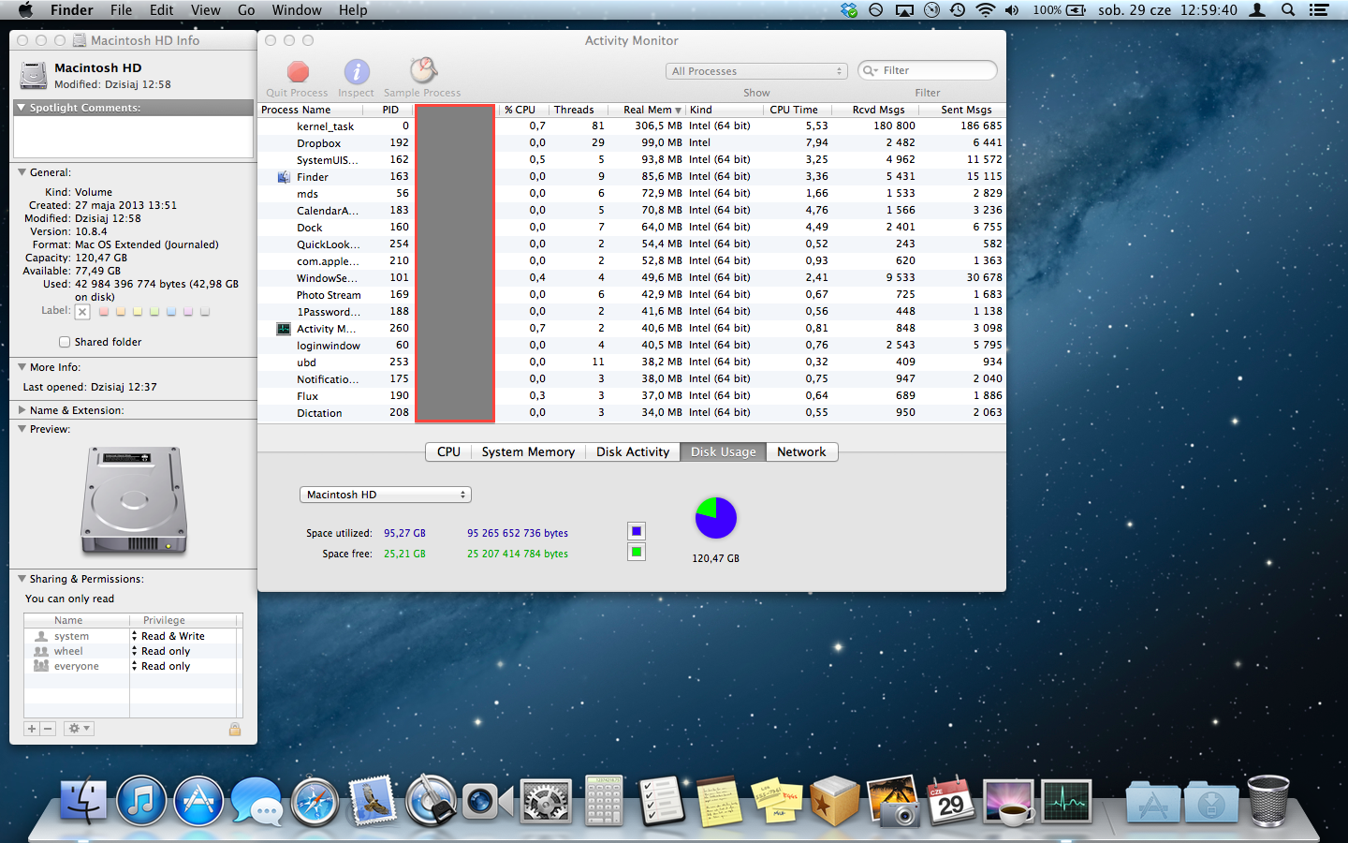Switch to the Network tab
The width and height of the screenshot is (1348, 843).
point(801,451)
